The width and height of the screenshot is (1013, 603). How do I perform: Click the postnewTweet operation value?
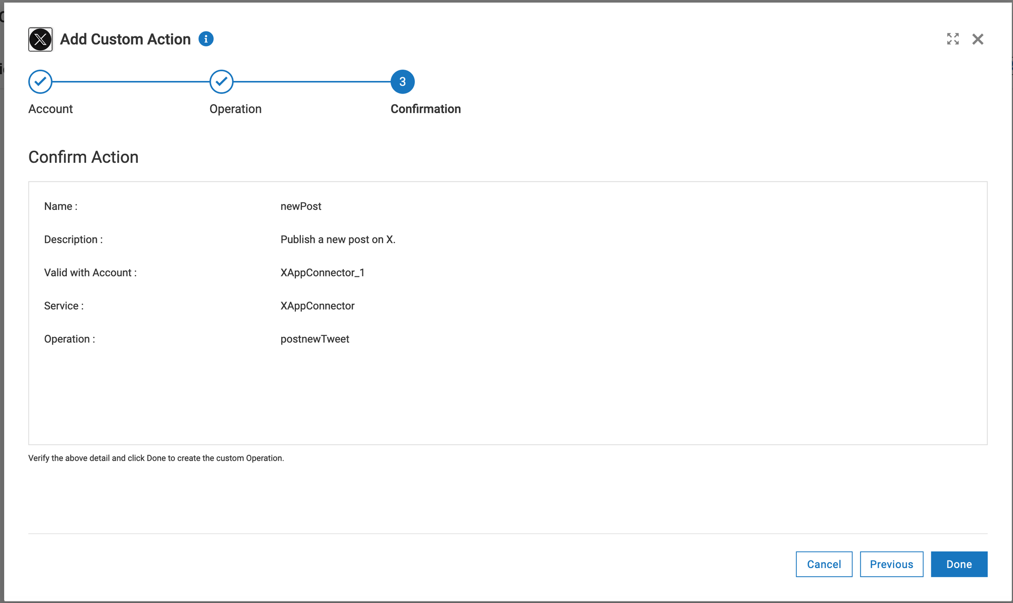315,339
